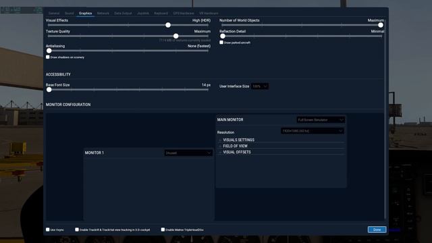Select the Graphics tab
Image resolution: width=432 pixels, height=243 pixels.
(86, 13)
